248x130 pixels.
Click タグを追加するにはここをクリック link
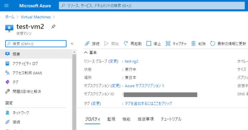(x=148, y=104)
